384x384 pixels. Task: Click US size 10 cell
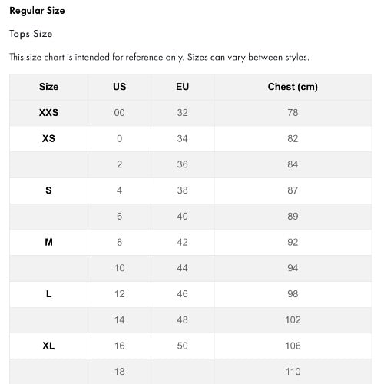click(x=120, y=268)
